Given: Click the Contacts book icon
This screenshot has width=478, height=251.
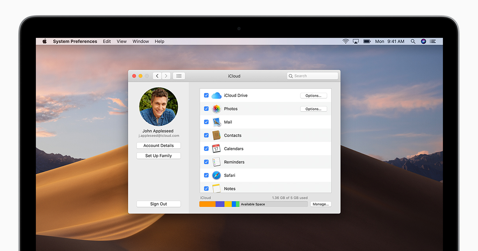Looking at the screenshot, I should (x=216, y=135).
